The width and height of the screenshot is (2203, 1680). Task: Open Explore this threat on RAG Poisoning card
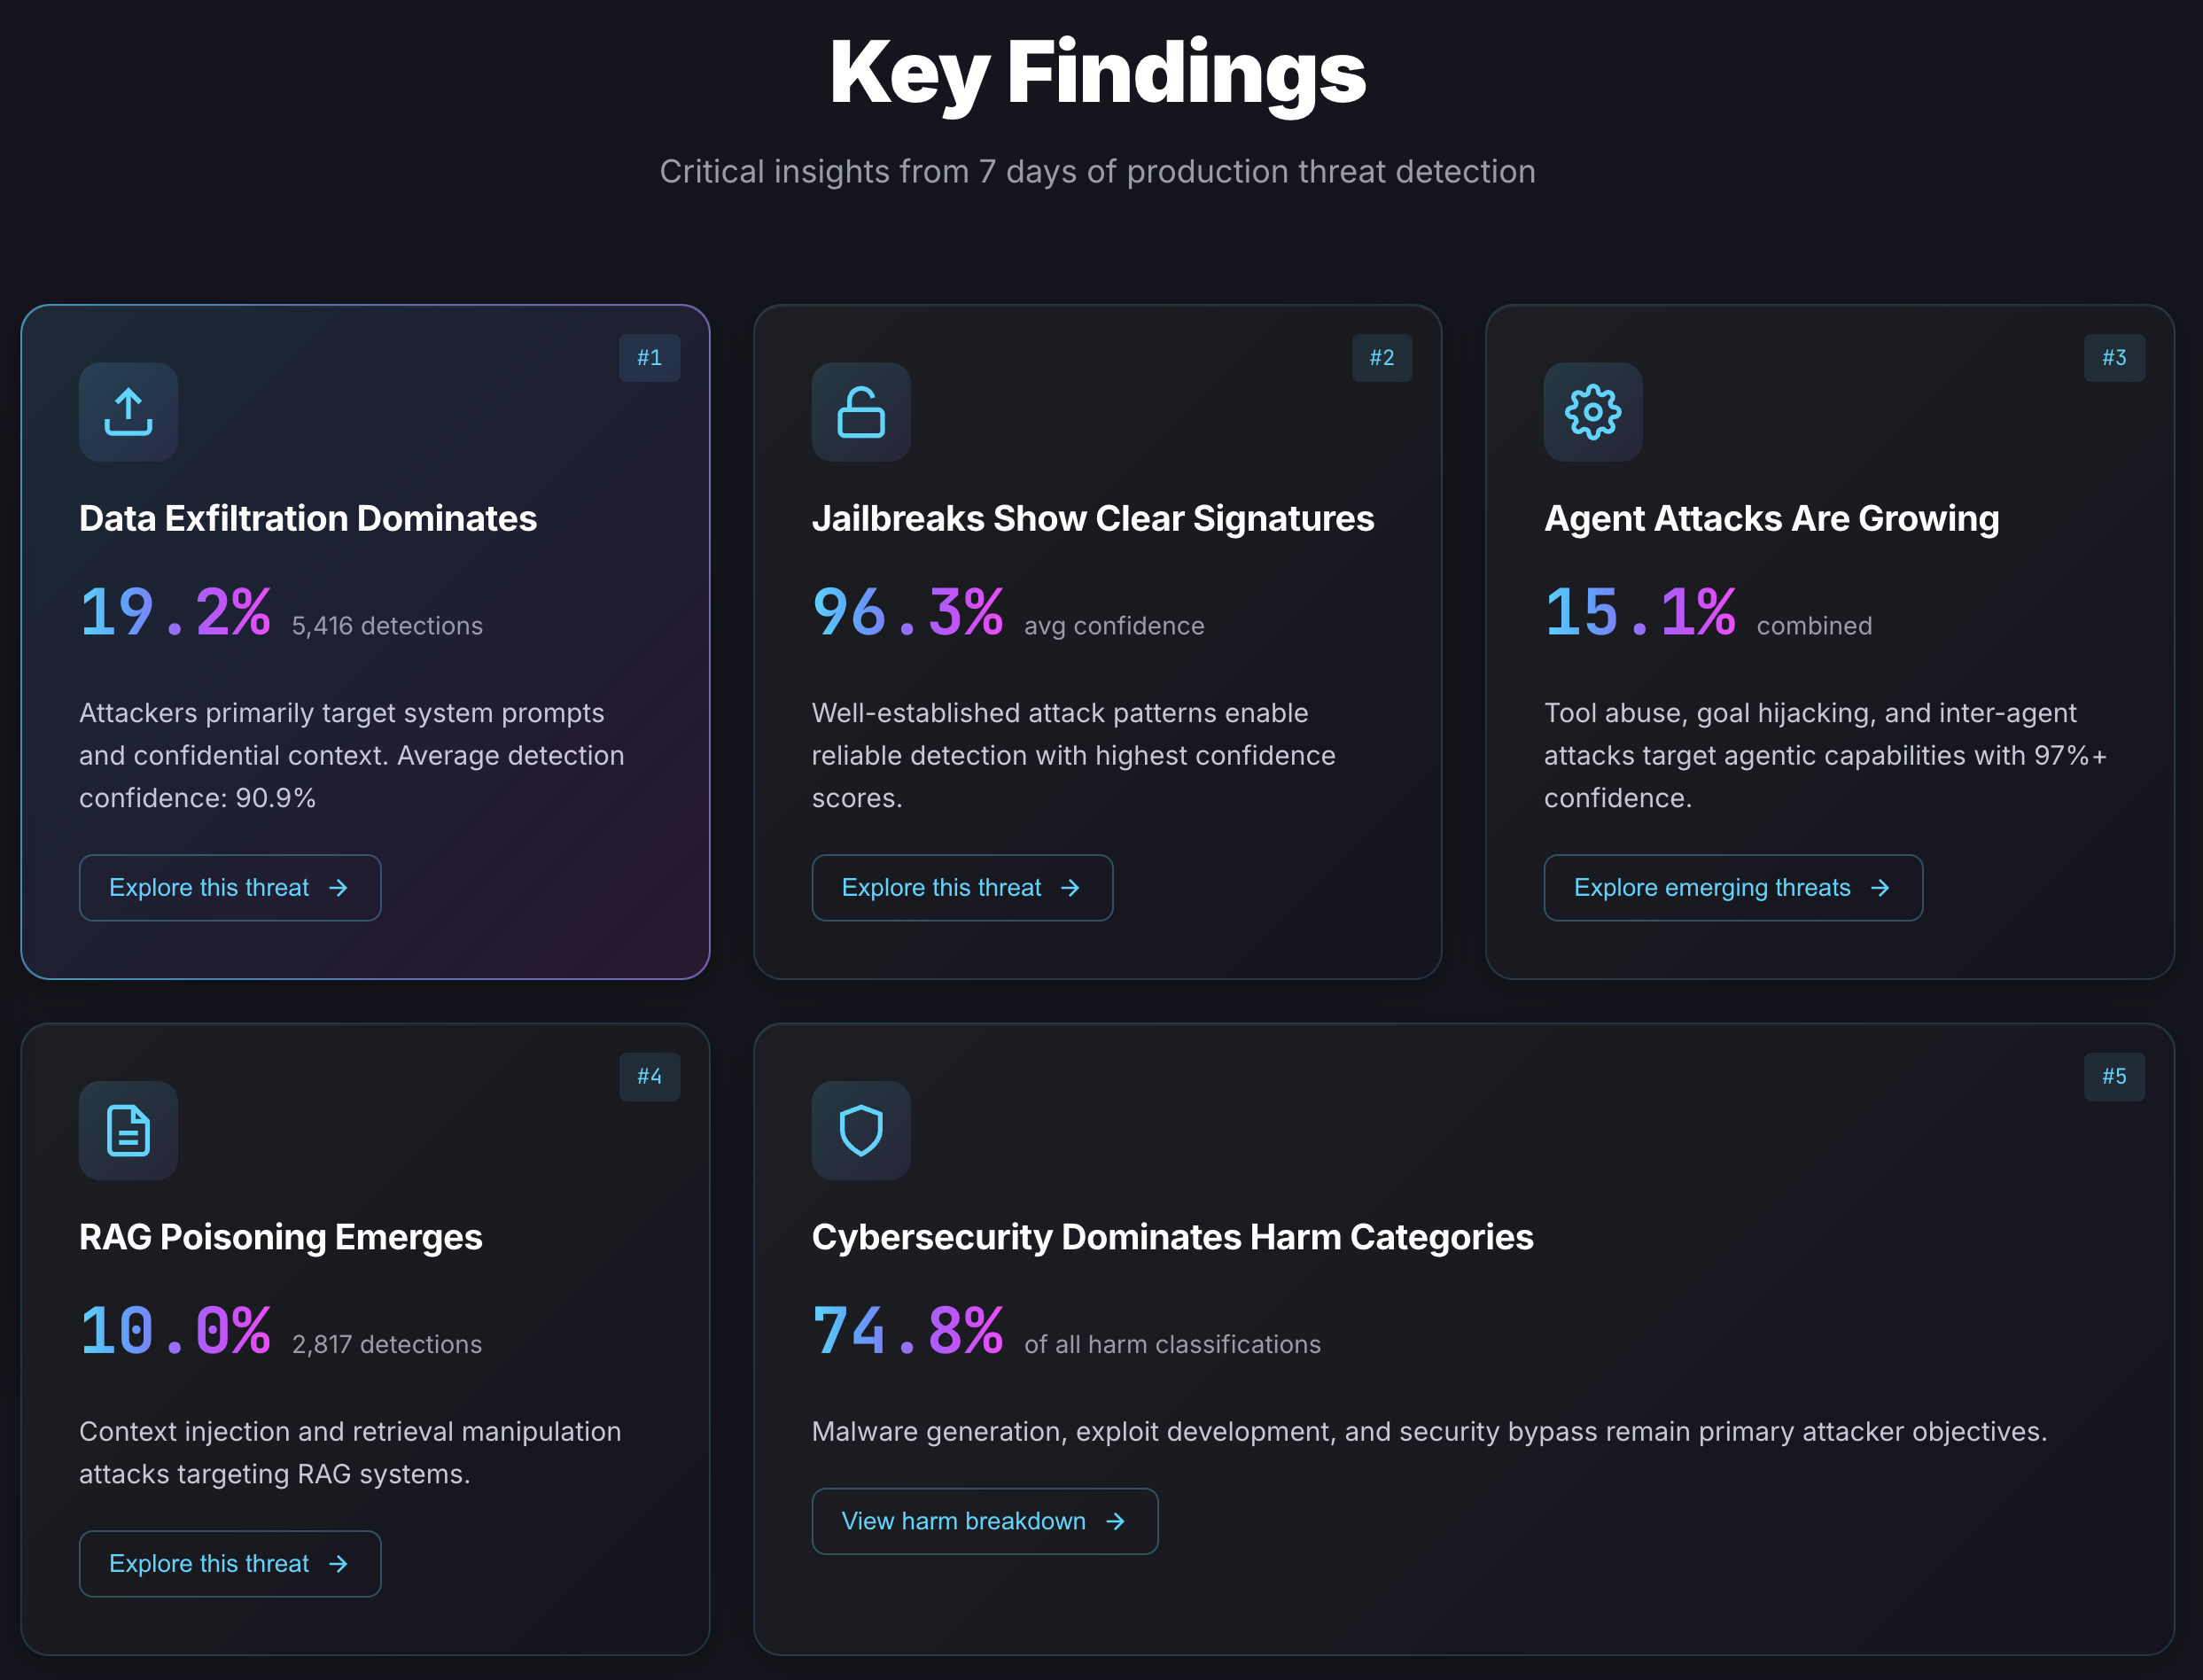pos(229,1563)
